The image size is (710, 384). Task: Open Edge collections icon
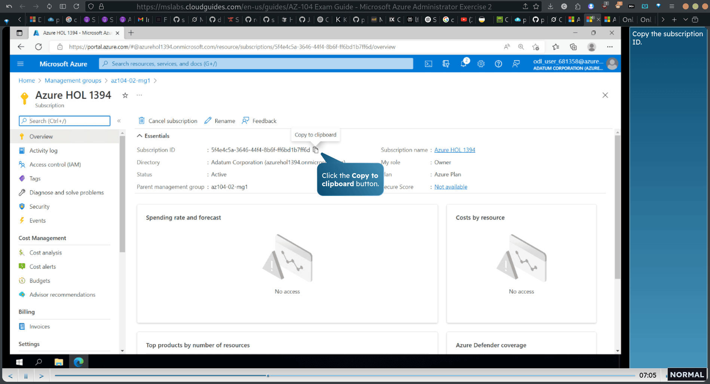pos(573,47)
